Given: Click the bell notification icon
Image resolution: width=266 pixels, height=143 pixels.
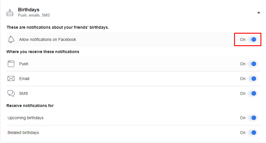Looking at the screenshot, I should tap(11, 39).
